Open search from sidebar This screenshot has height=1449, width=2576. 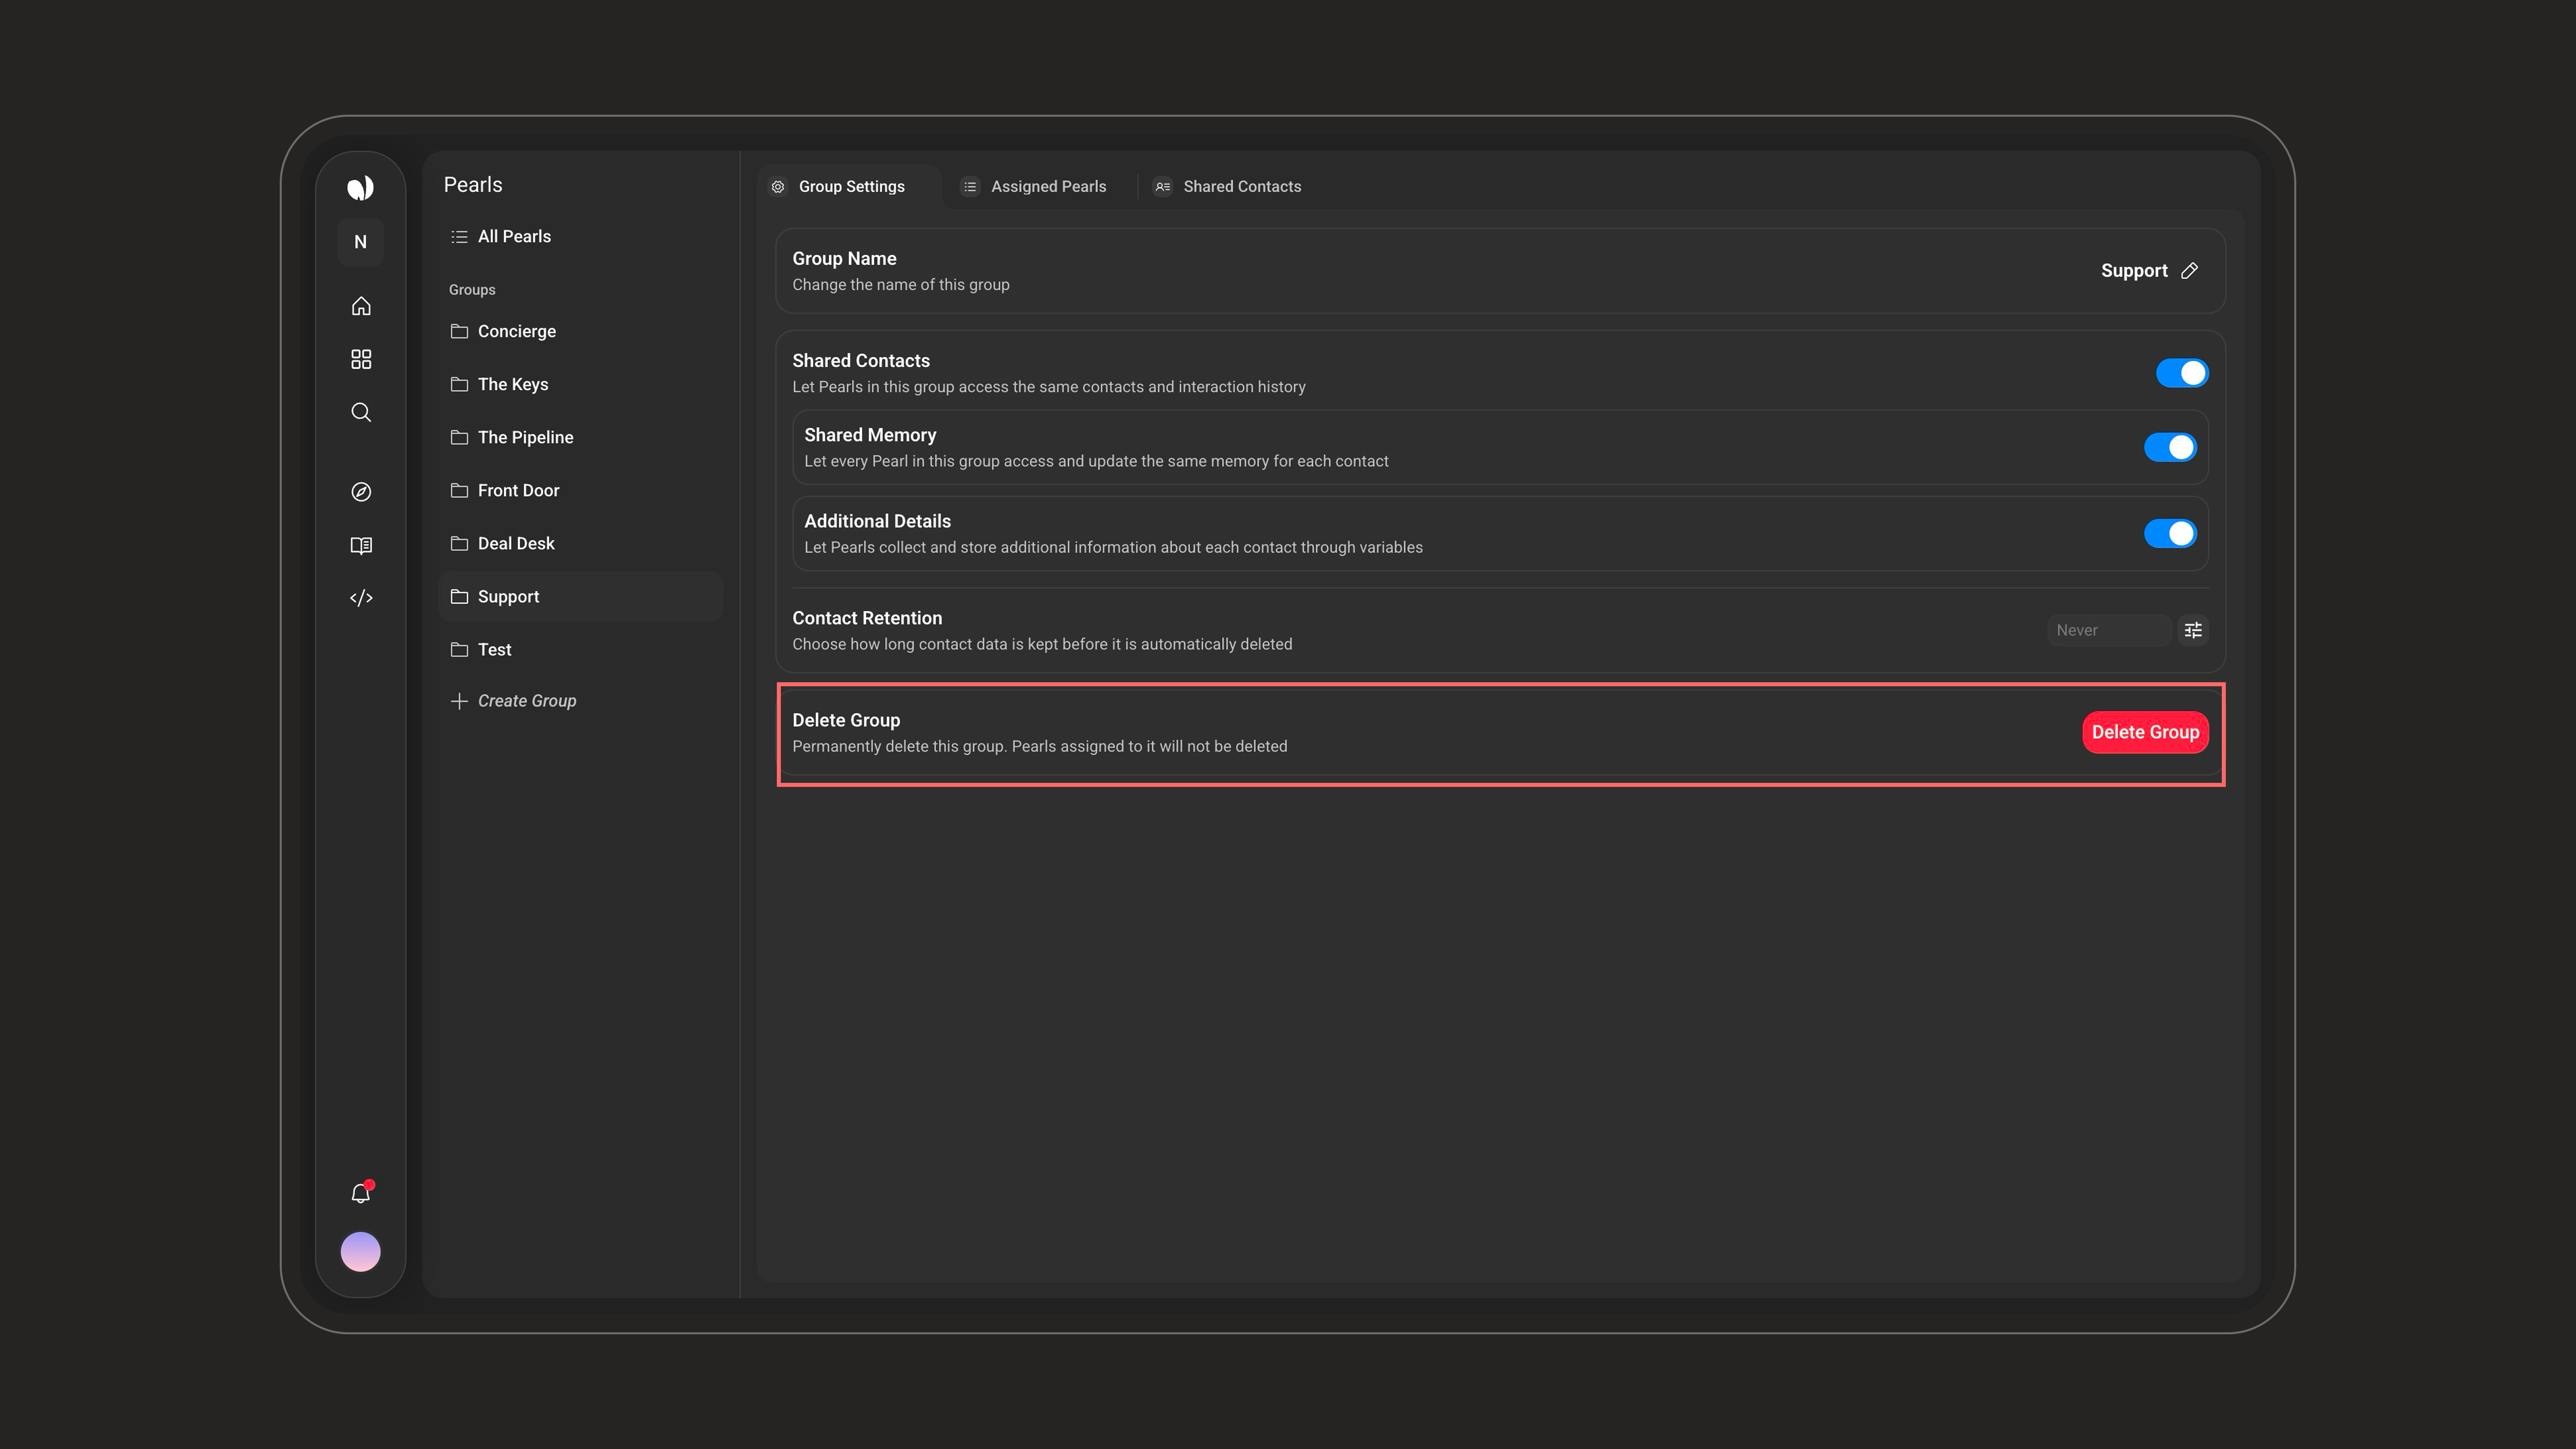pyautogui.click(x=361, y=412)
